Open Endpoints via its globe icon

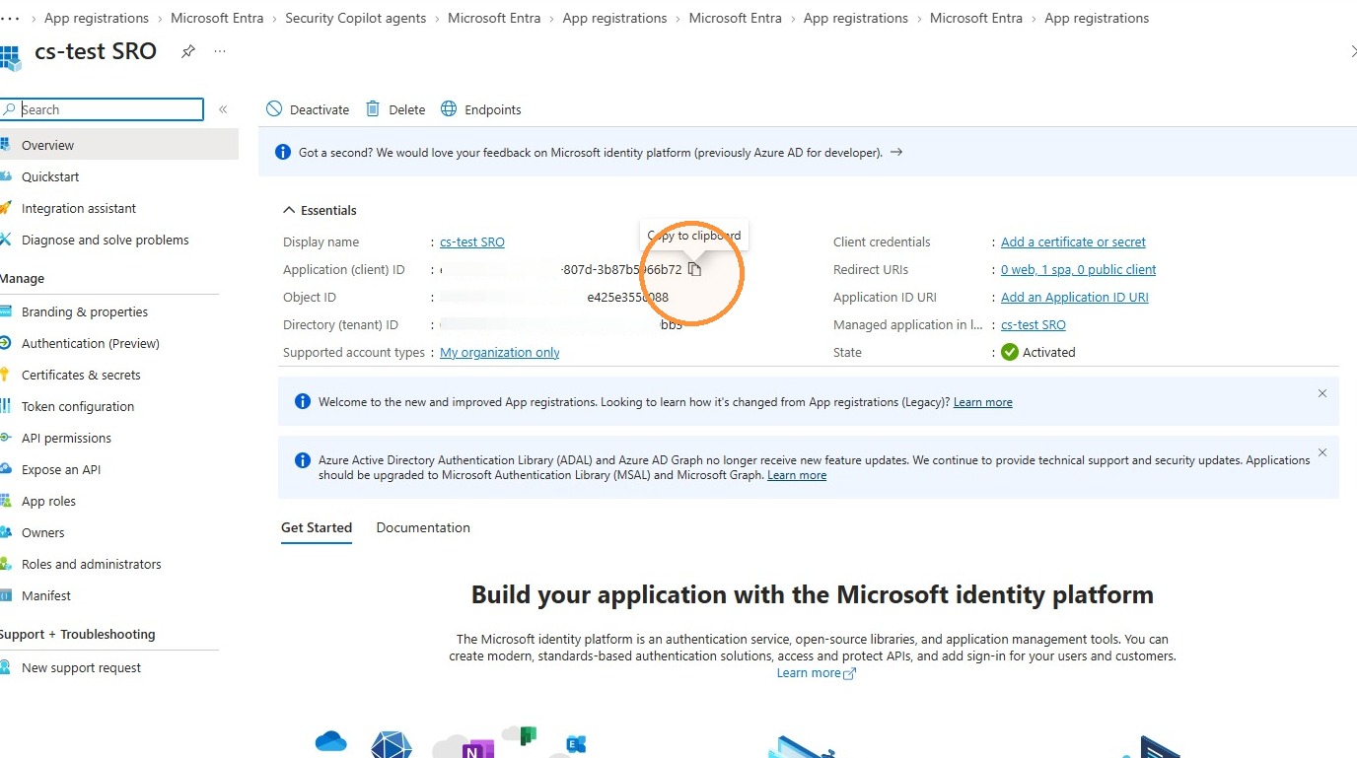tap(449, 109)
